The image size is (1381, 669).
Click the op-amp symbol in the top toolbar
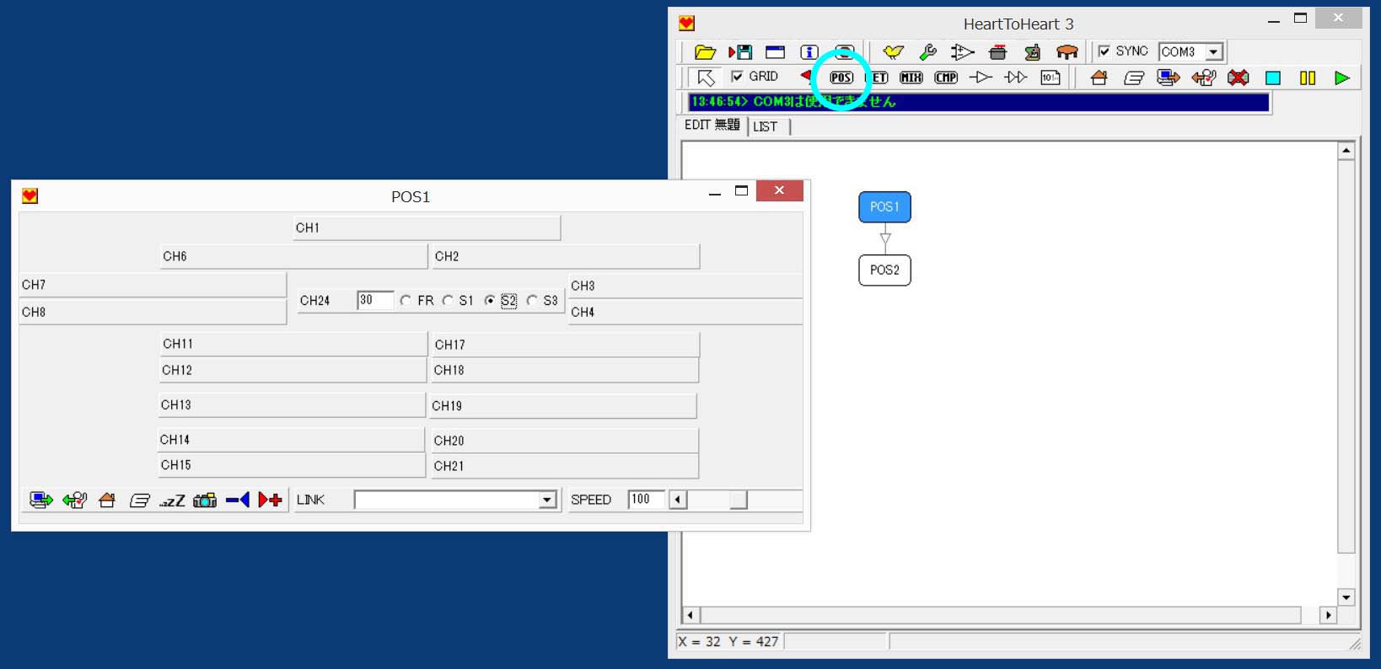(x=962, y=52)
